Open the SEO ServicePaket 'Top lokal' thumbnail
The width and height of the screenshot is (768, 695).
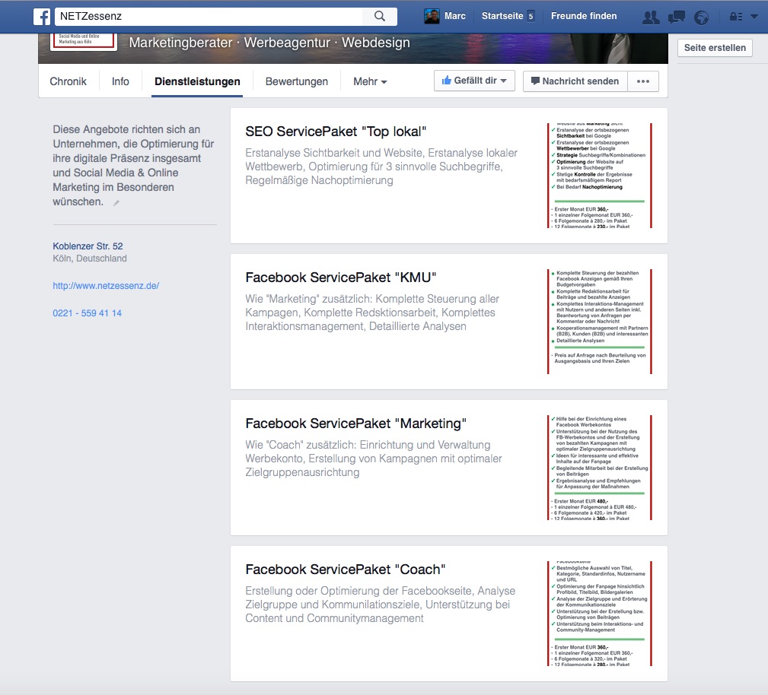point(600,176)
